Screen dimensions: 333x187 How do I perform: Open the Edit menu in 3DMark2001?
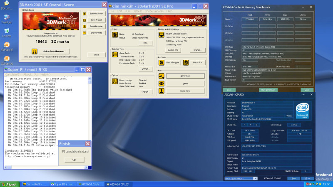coord(119,11)
